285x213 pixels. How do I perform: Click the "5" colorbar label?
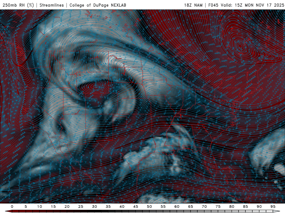click(x=26, y=207)
